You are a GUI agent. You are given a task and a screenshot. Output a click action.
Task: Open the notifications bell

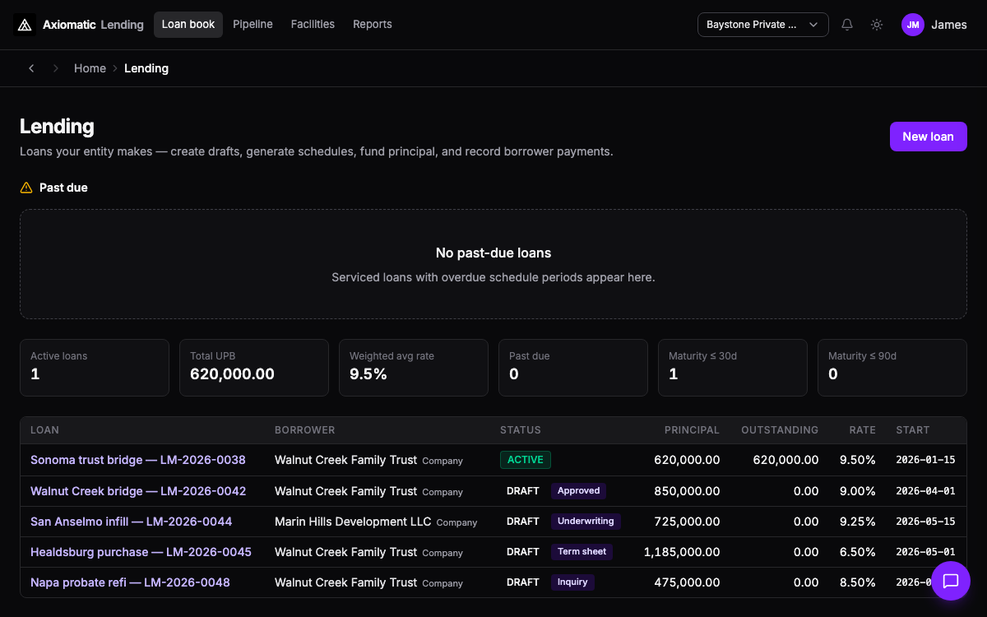(x=847, y=25)
